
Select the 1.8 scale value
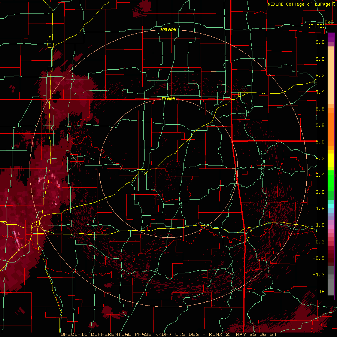(x=320, y=209)
